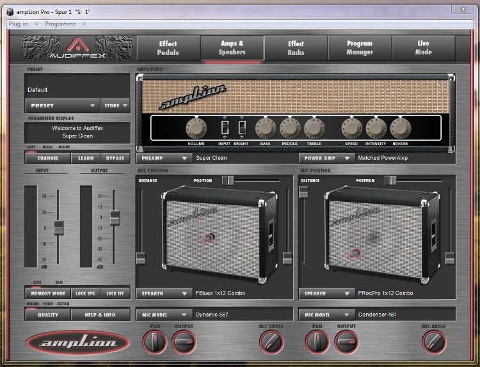Close the ampLion Pro window

(463, 10)
